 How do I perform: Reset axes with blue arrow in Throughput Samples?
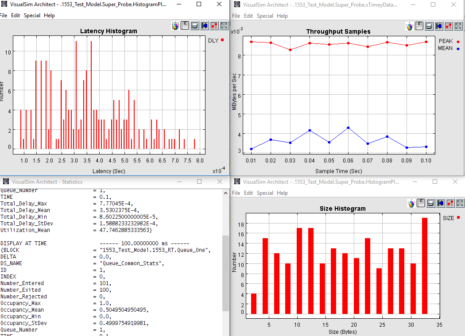(439, 26)
